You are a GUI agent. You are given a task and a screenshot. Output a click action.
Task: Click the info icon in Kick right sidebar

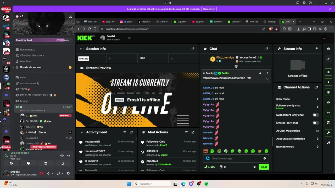tap(328, 49)
